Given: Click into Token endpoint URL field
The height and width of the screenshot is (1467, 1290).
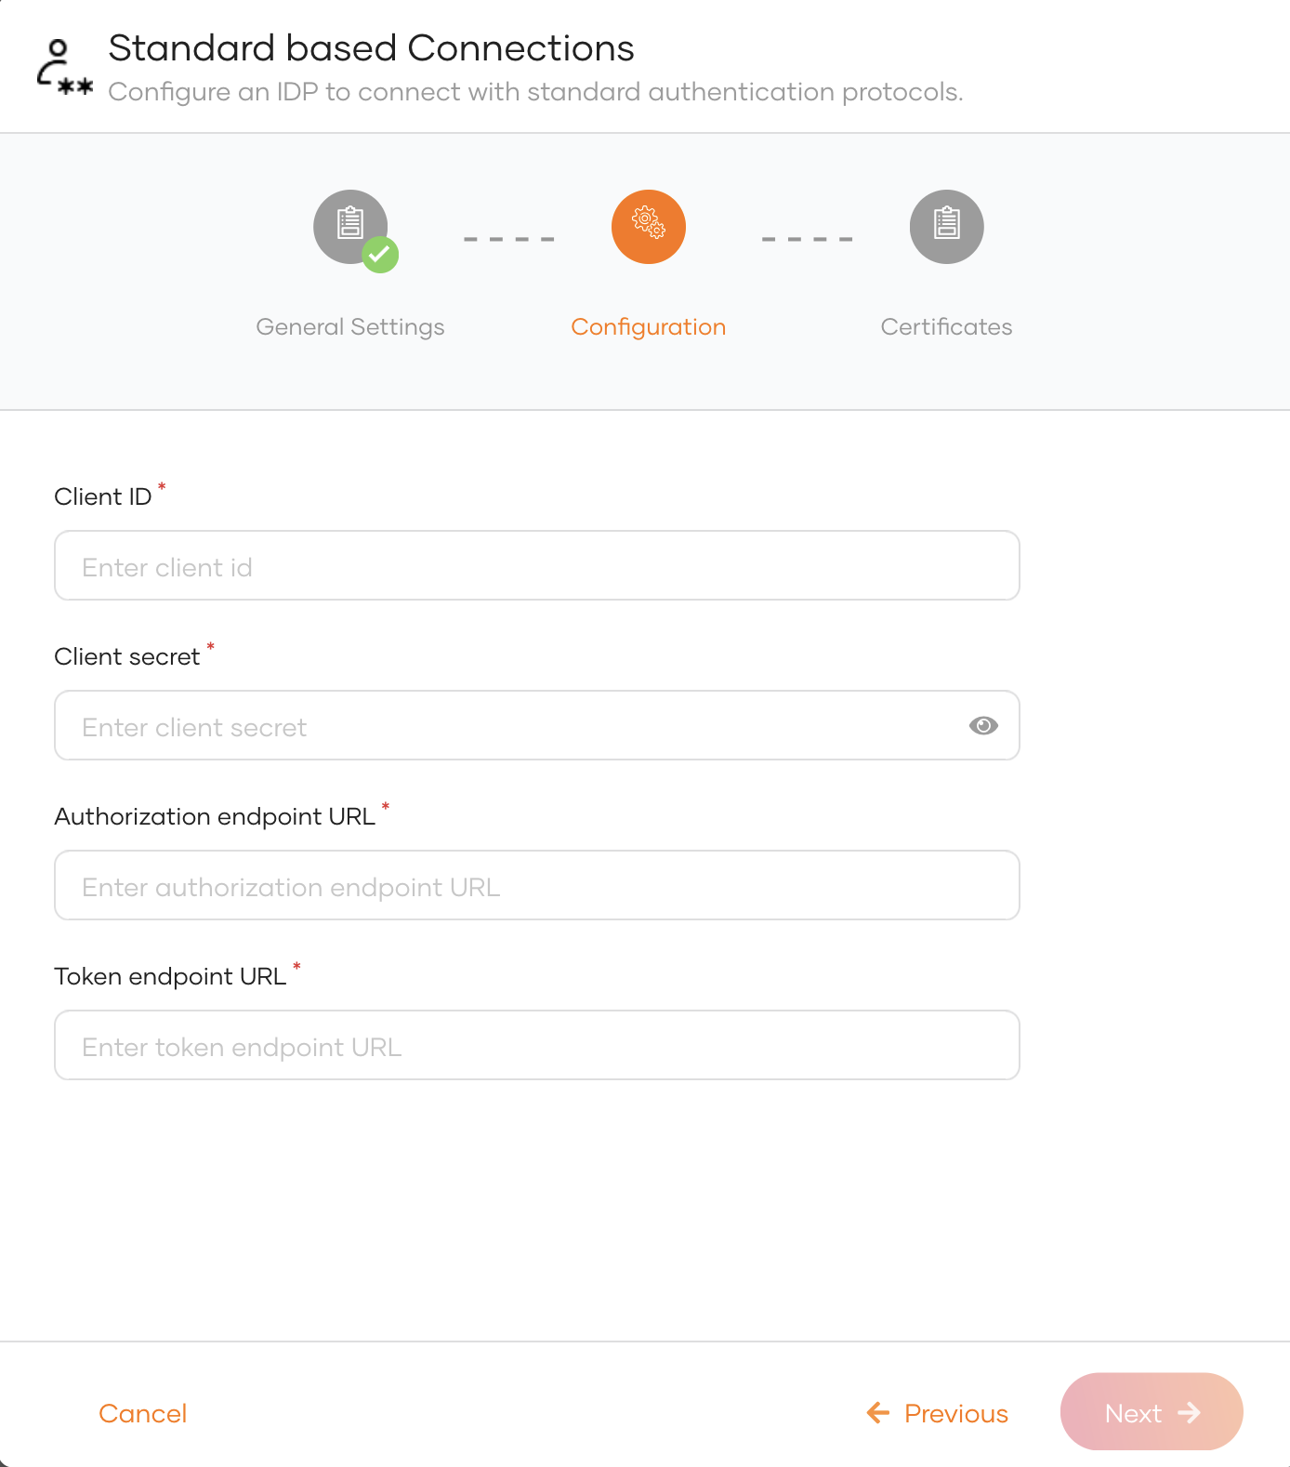Looking at the screenshot, I should pyautogui.click(x=536, y=1045).
